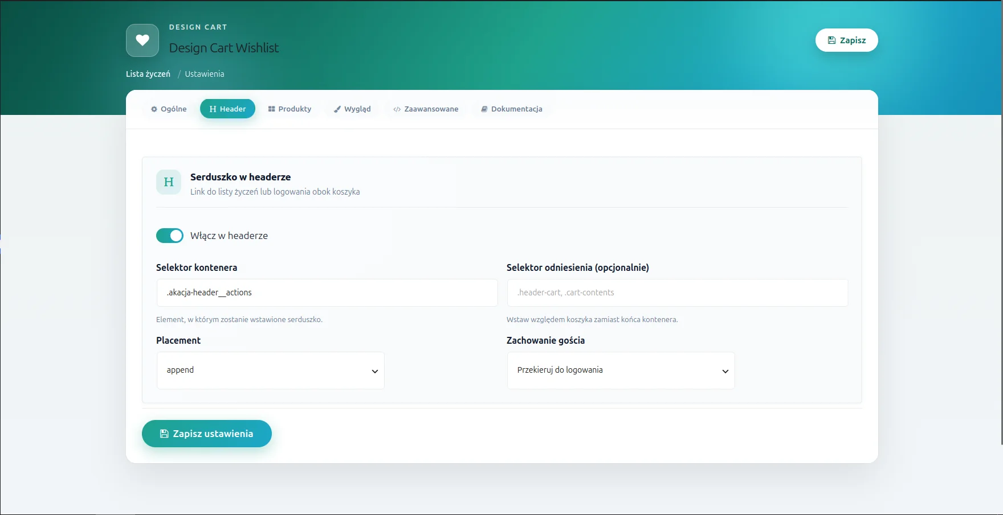This screenshot has height=515, width=1003.
Task: Click the Design Cart Wishlist title
Action: click(x=224, y=48)
